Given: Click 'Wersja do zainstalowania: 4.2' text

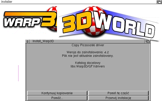Looking at the screenshot, I should [88, 52].
